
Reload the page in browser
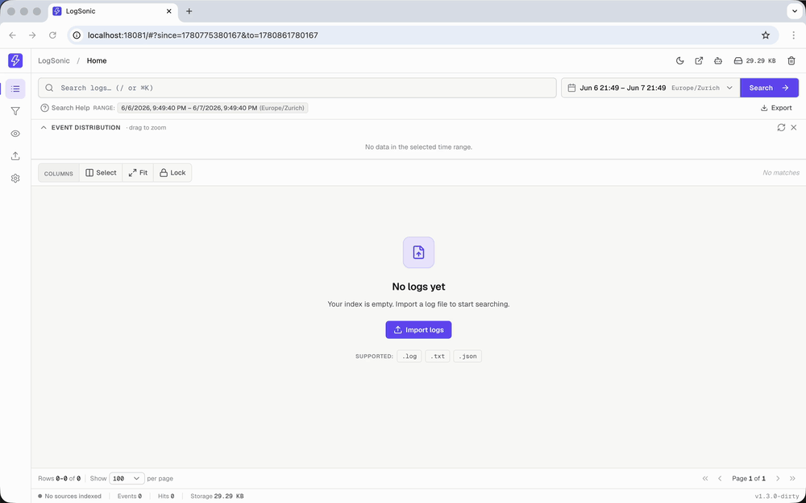pos(52,35)
